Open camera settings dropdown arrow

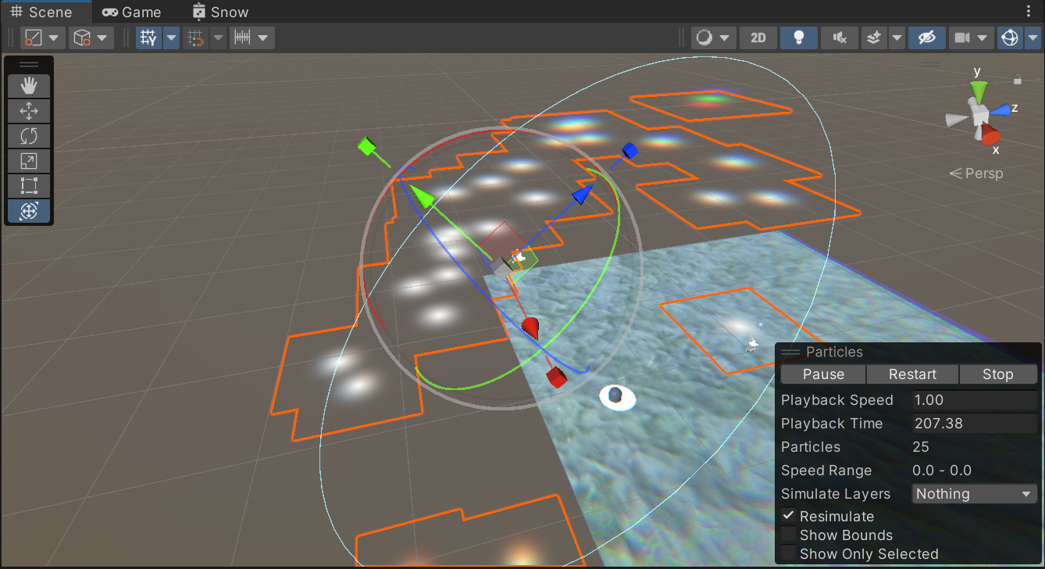coord(983,38)
